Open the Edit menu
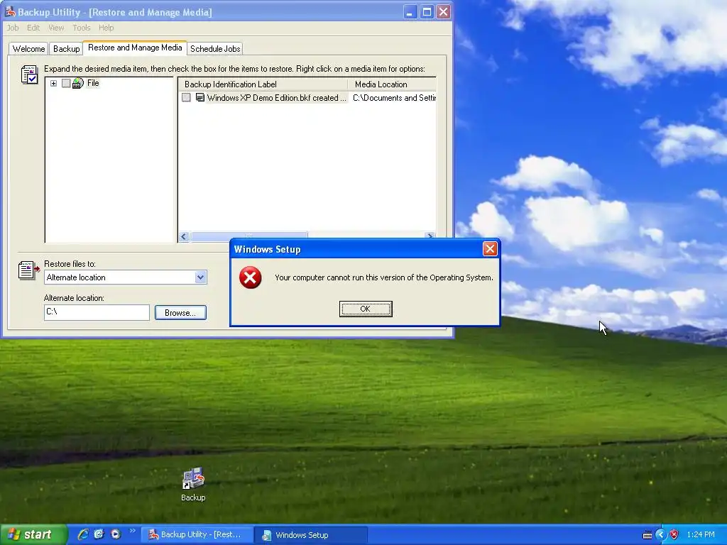This screenshot has height=545, width=727. click(x=33, y=28)
